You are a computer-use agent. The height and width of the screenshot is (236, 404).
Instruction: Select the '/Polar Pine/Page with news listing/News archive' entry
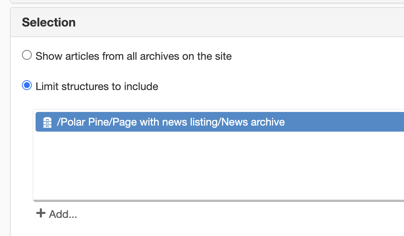click(x=220, y=122)
